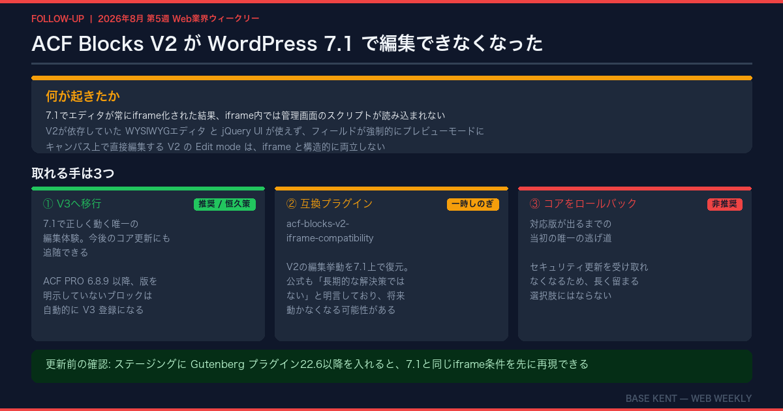The width and height of the screenshot is (783, 411).
Task: Click the green '推奨 / 恒久策' badge
Action: (224, 204)
